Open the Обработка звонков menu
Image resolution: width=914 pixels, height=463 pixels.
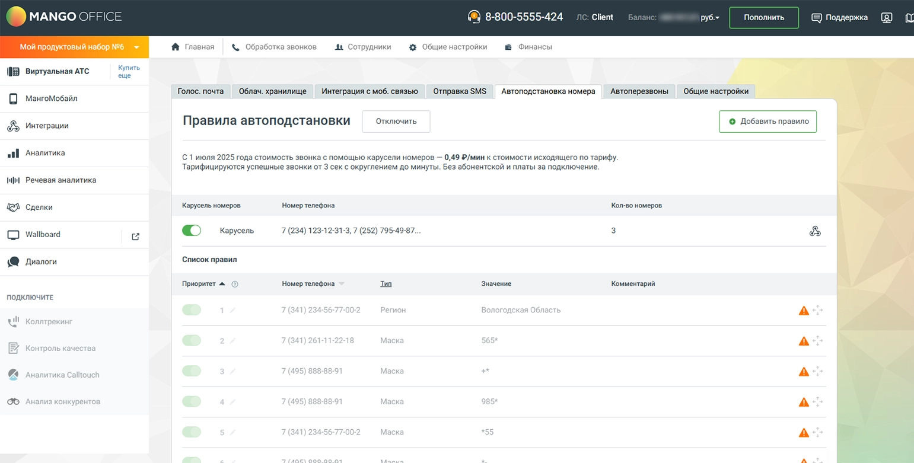274,47
